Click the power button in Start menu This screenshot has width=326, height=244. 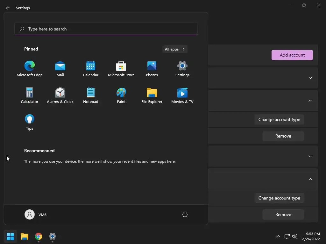pyautogui.click(x=185, y=214)
